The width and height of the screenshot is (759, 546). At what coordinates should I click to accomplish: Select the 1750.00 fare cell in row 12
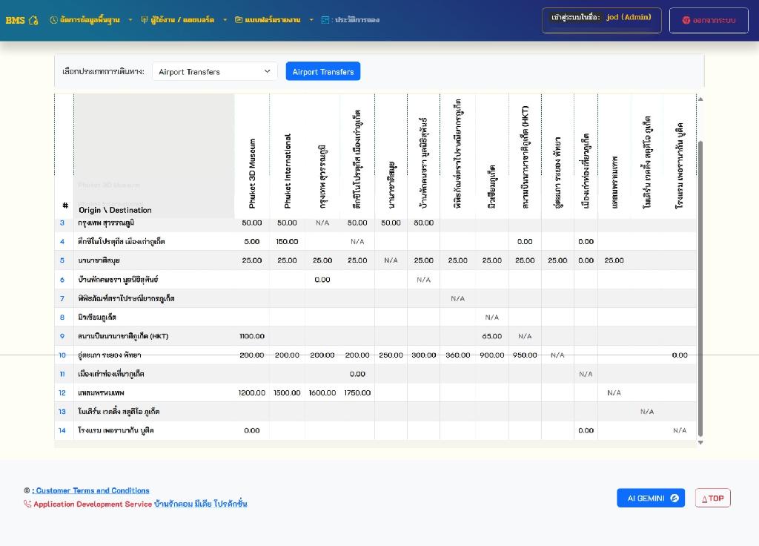[x=357, y=392]
